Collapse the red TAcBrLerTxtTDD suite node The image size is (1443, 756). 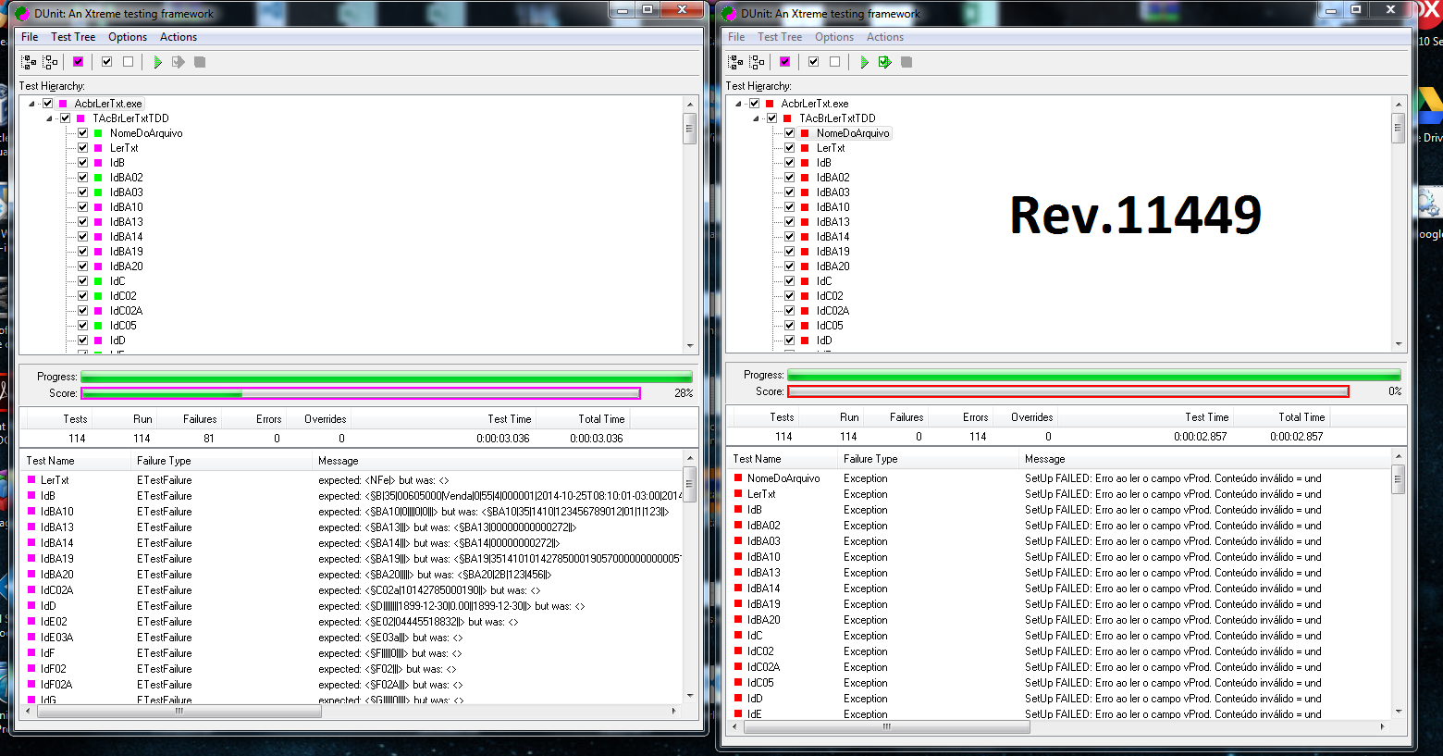[757, 118]
